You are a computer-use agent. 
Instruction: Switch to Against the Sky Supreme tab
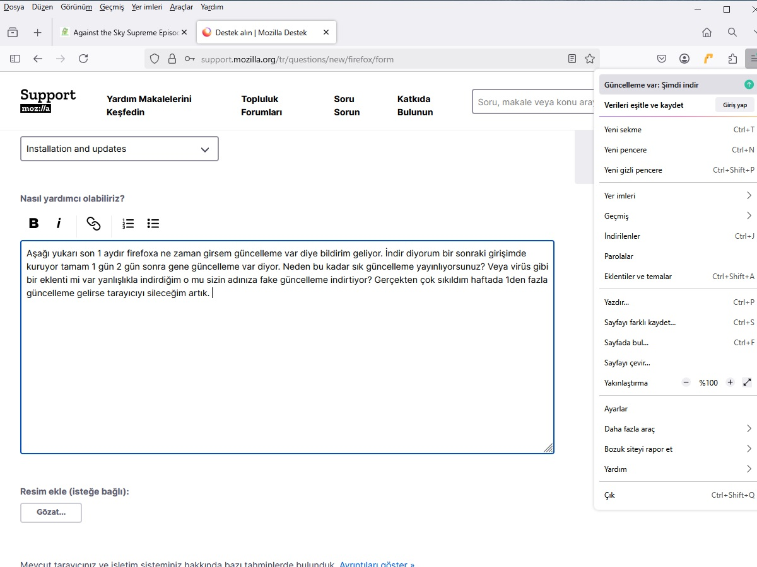125,32
